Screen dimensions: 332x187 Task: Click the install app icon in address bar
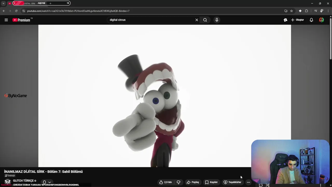pos(286,11)
